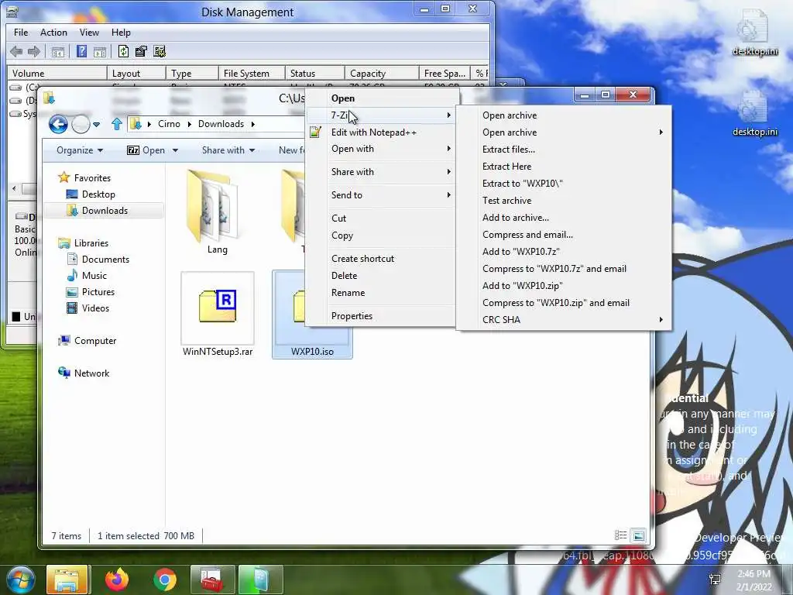Open the recent pages dropdown beside Explorer navigation buttons
This screenshot has width=793, height=595.
97,124
